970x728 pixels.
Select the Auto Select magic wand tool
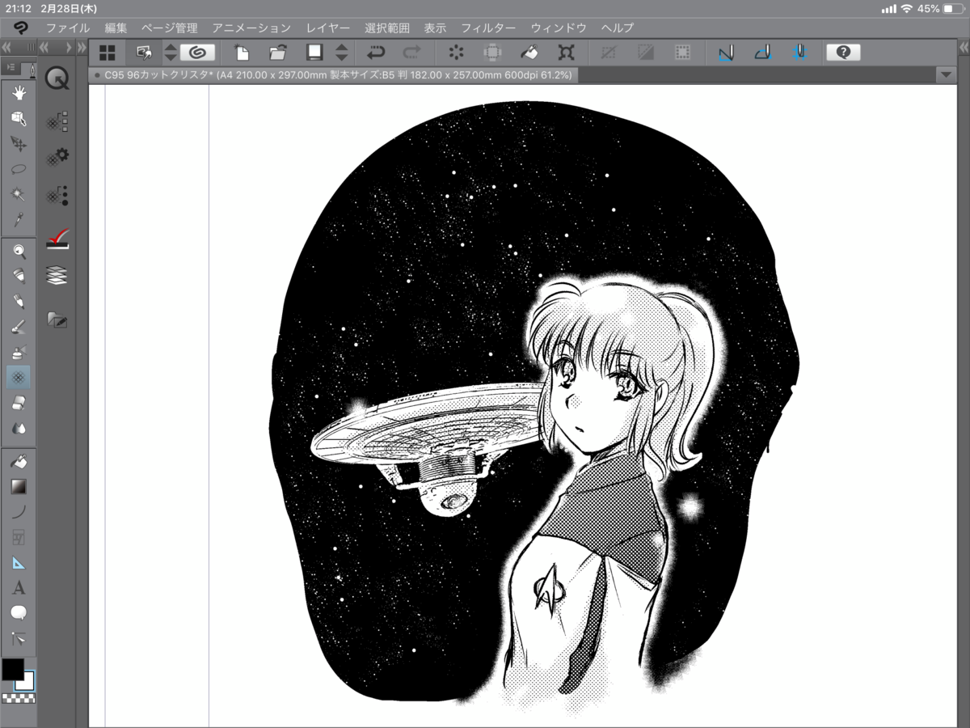click(19, 194)
